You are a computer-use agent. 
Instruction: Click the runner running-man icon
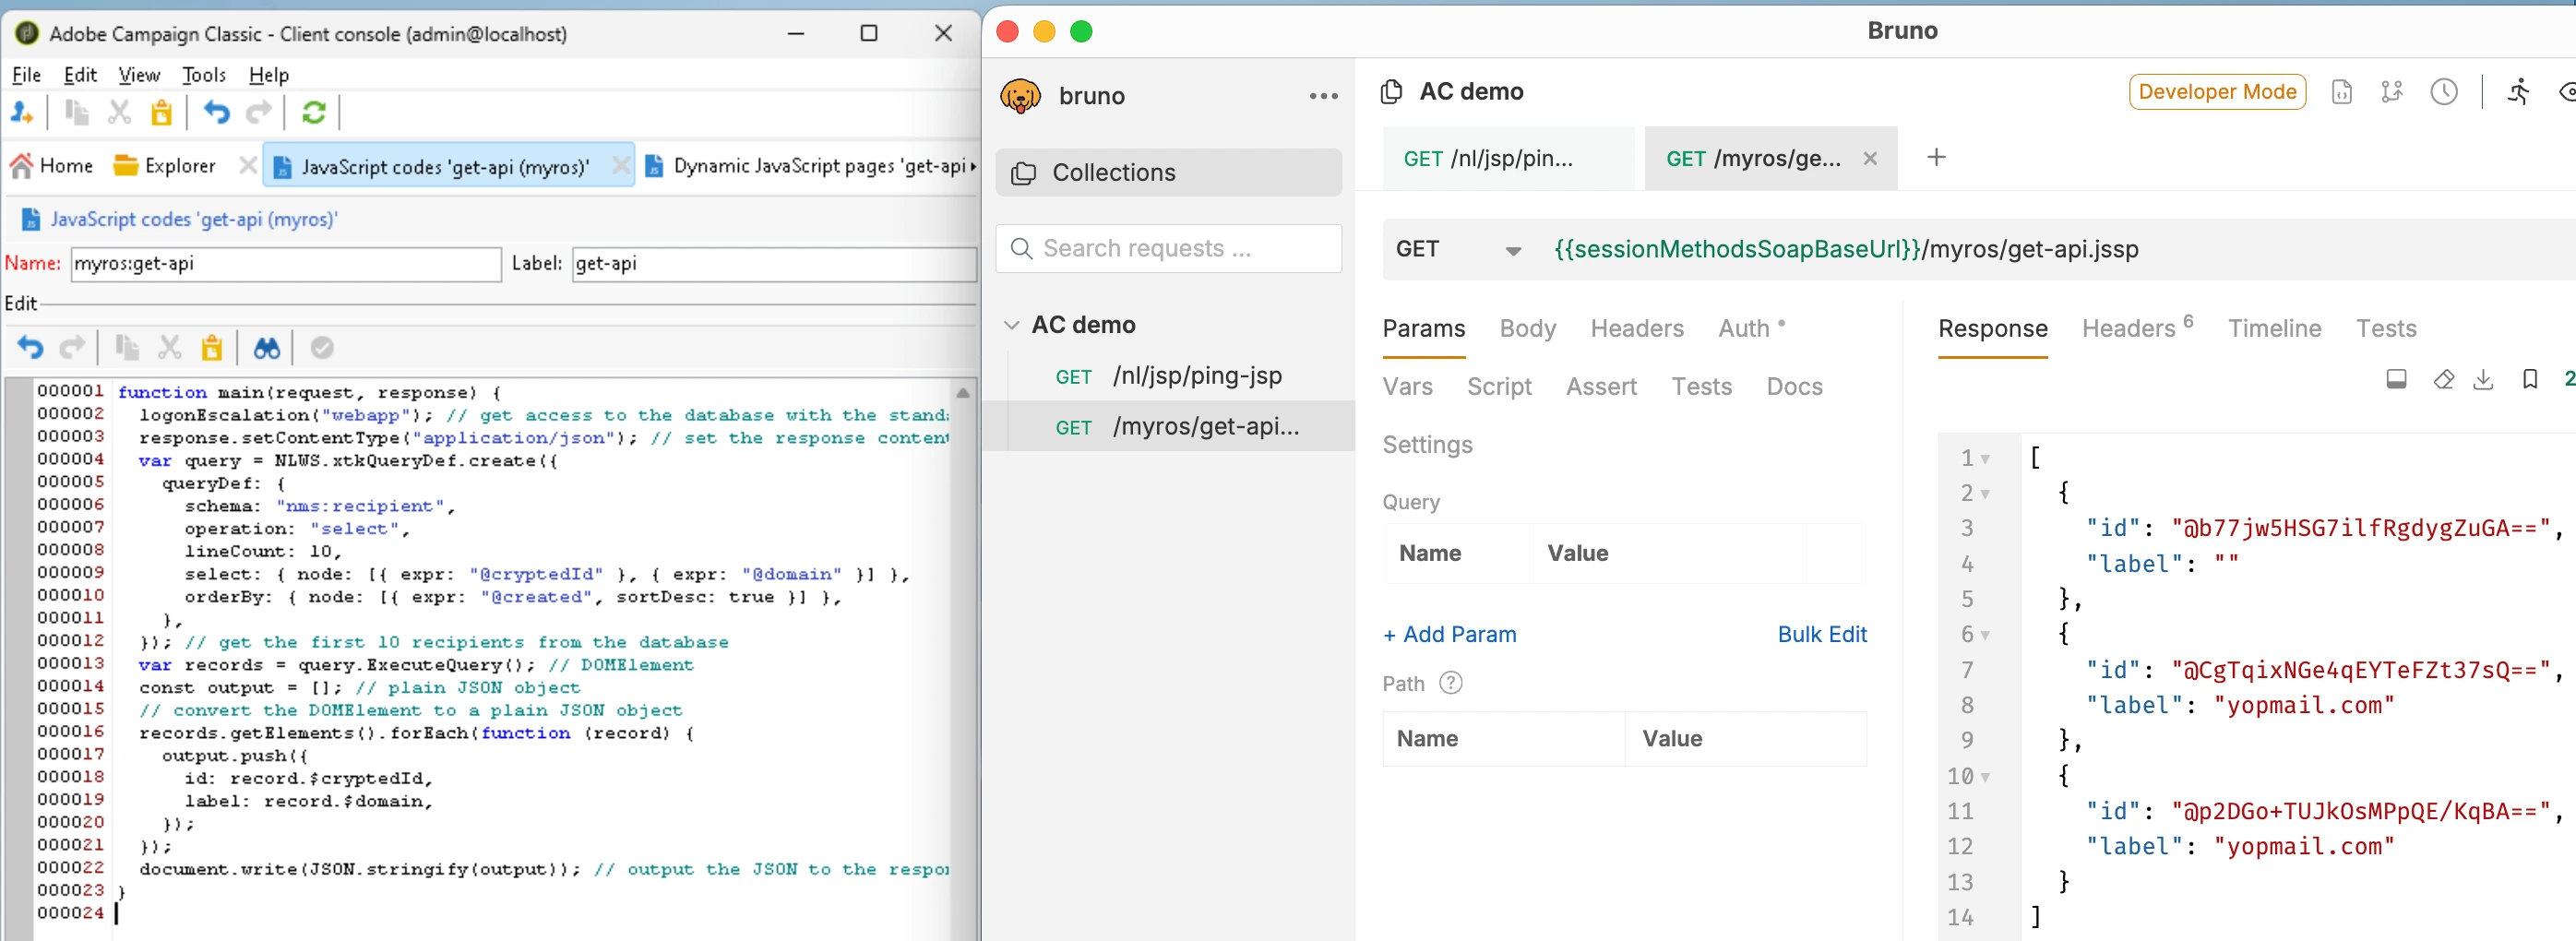click(x=2518, y=92)
